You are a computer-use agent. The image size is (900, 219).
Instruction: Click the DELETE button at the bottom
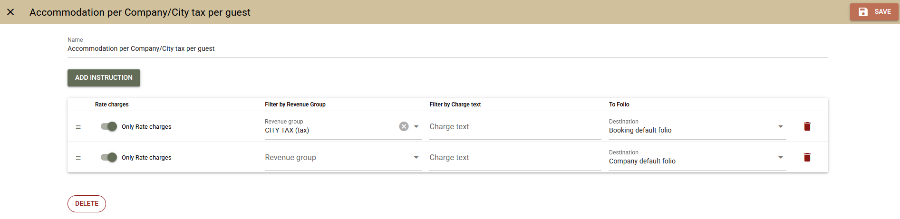(x=87, y=204)
